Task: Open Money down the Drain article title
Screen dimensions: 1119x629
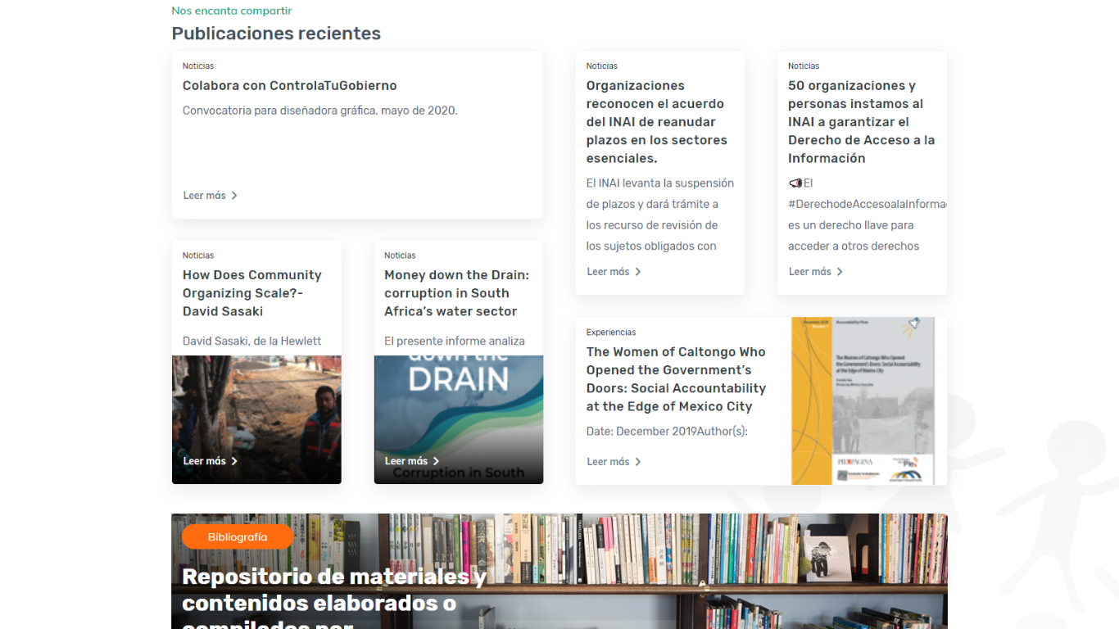Action: [456, 293]
